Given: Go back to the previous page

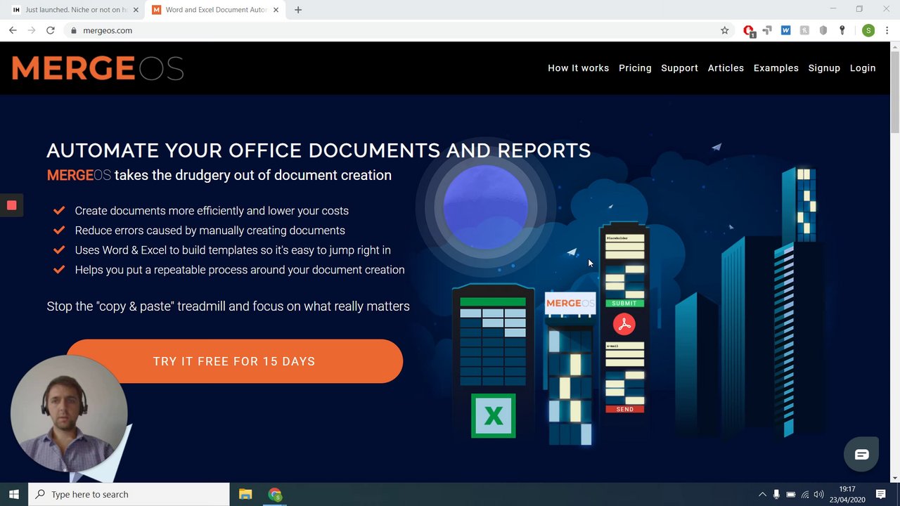Looking at the screenshot, I should click(x=13, y=30).
